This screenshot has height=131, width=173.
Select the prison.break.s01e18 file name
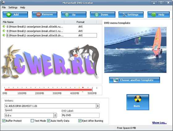[x=35, y=36]
